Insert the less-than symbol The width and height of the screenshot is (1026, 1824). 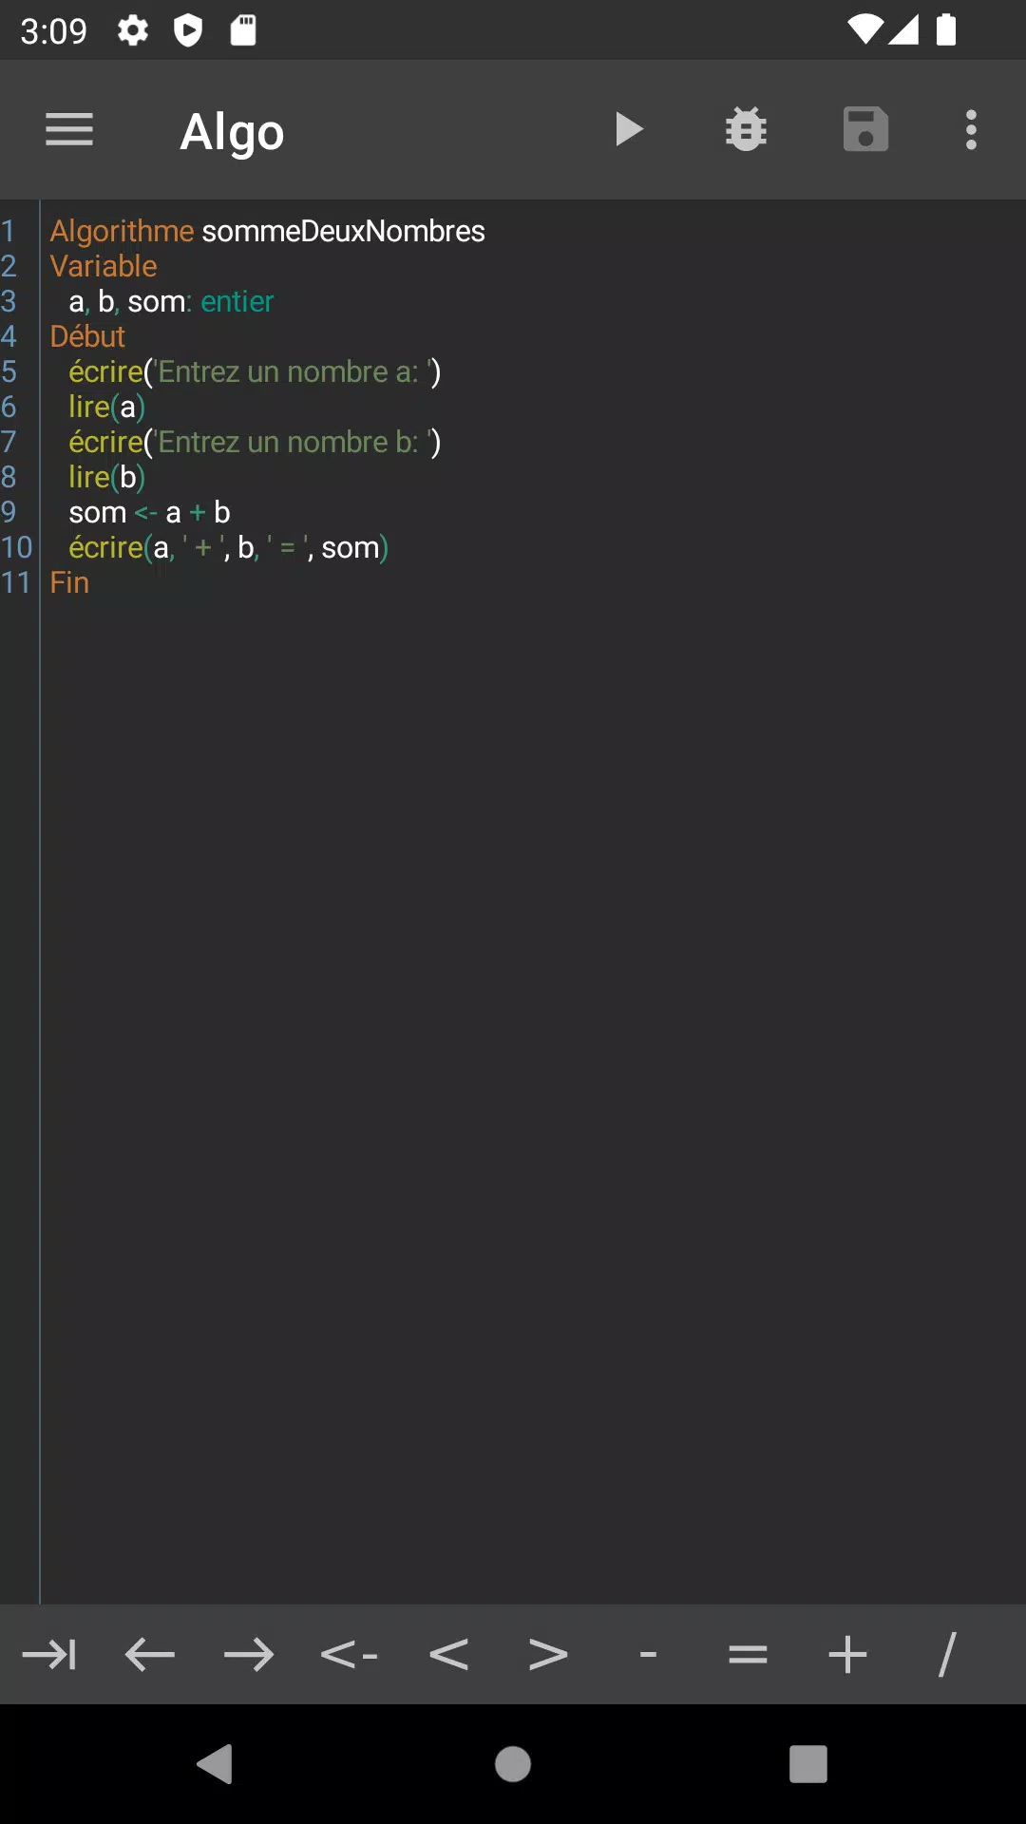pyautogui.click(x=448, y=1655)
